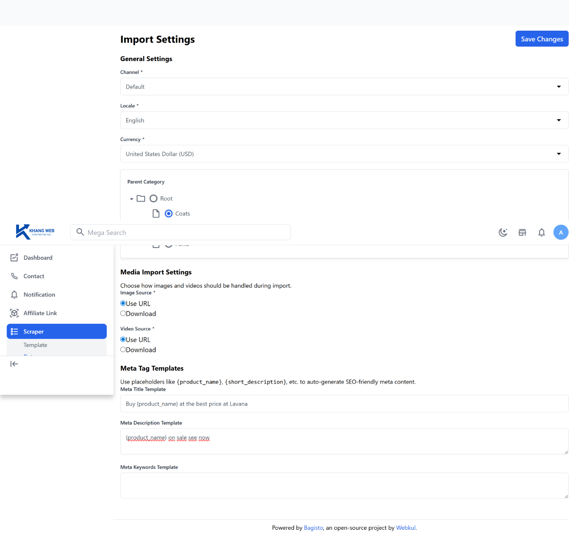Click the user avatar labeled A
Screen dimensions: 569x535
(x=560, y=232)
